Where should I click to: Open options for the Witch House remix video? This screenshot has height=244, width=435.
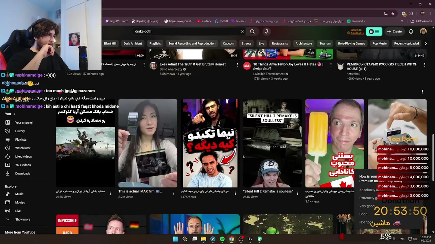424,65
